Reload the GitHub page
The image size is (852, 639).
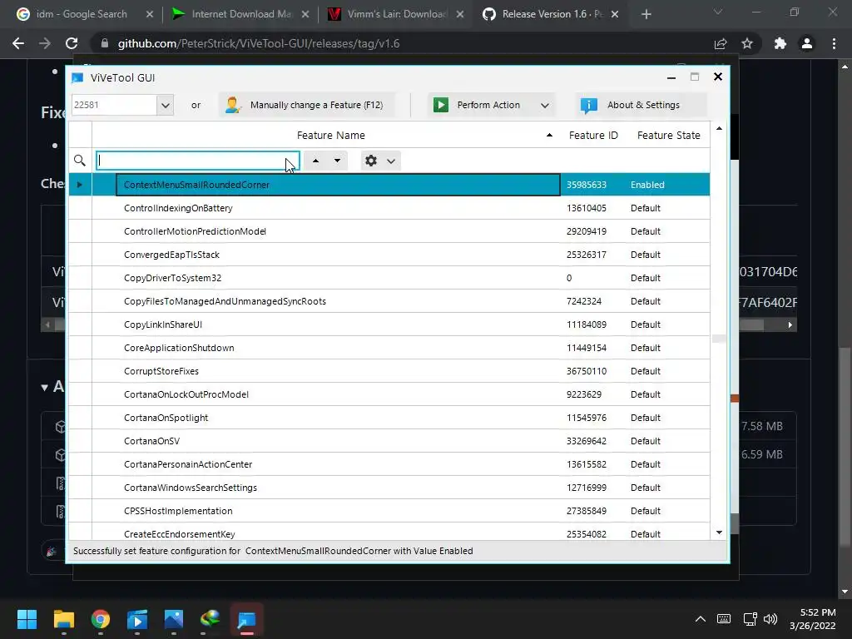tap(72, 43)
